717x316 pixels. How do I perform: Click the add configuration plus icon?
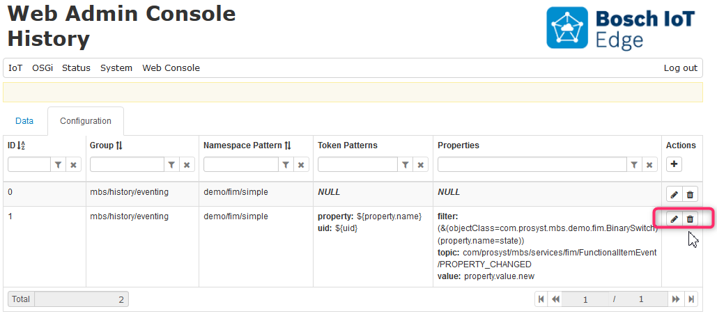click(674, 164)
